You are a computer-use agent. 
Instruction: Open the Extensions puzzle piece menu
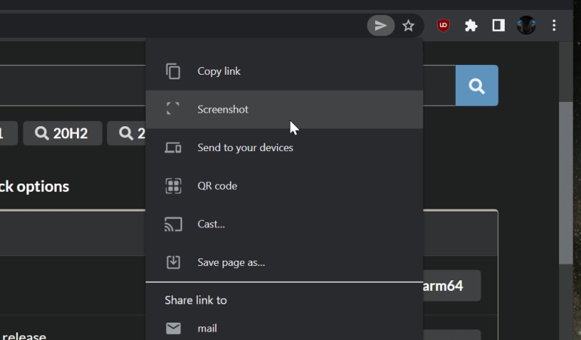(471, 26)
